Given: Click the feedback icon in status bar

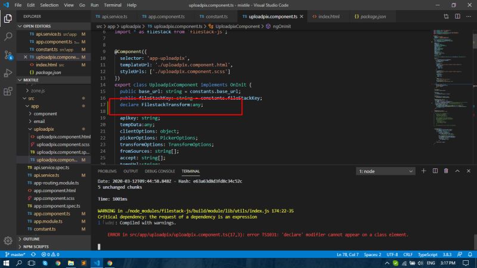Looking at the screenshot, I should [x=460, y=254].
